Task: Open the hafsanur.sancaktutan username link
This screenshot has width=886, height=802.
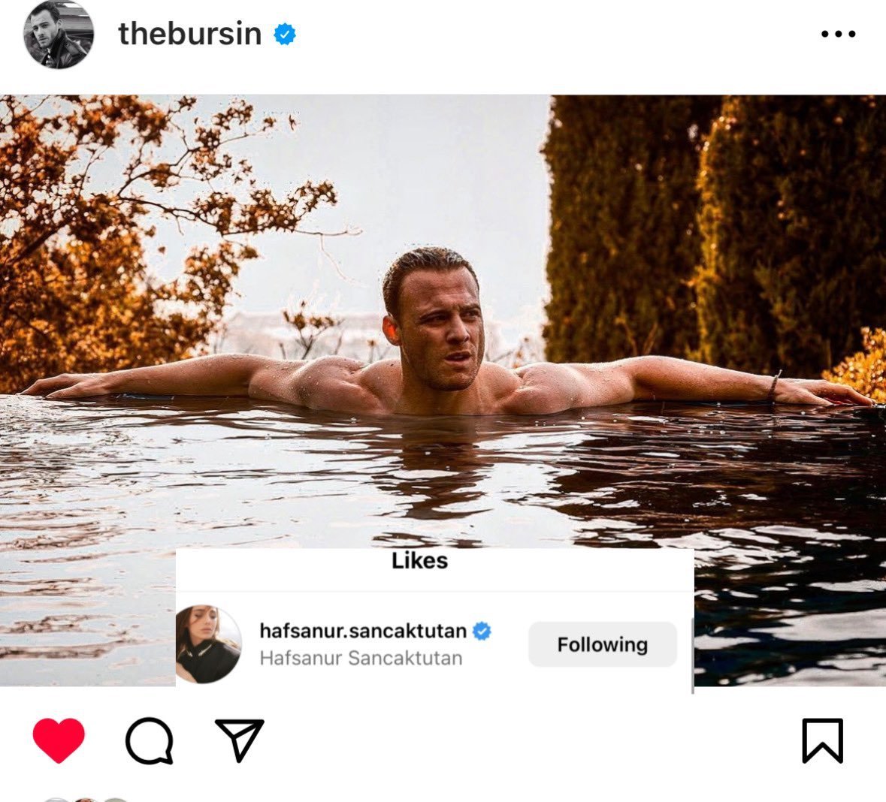Action: (x=363, y=630)
